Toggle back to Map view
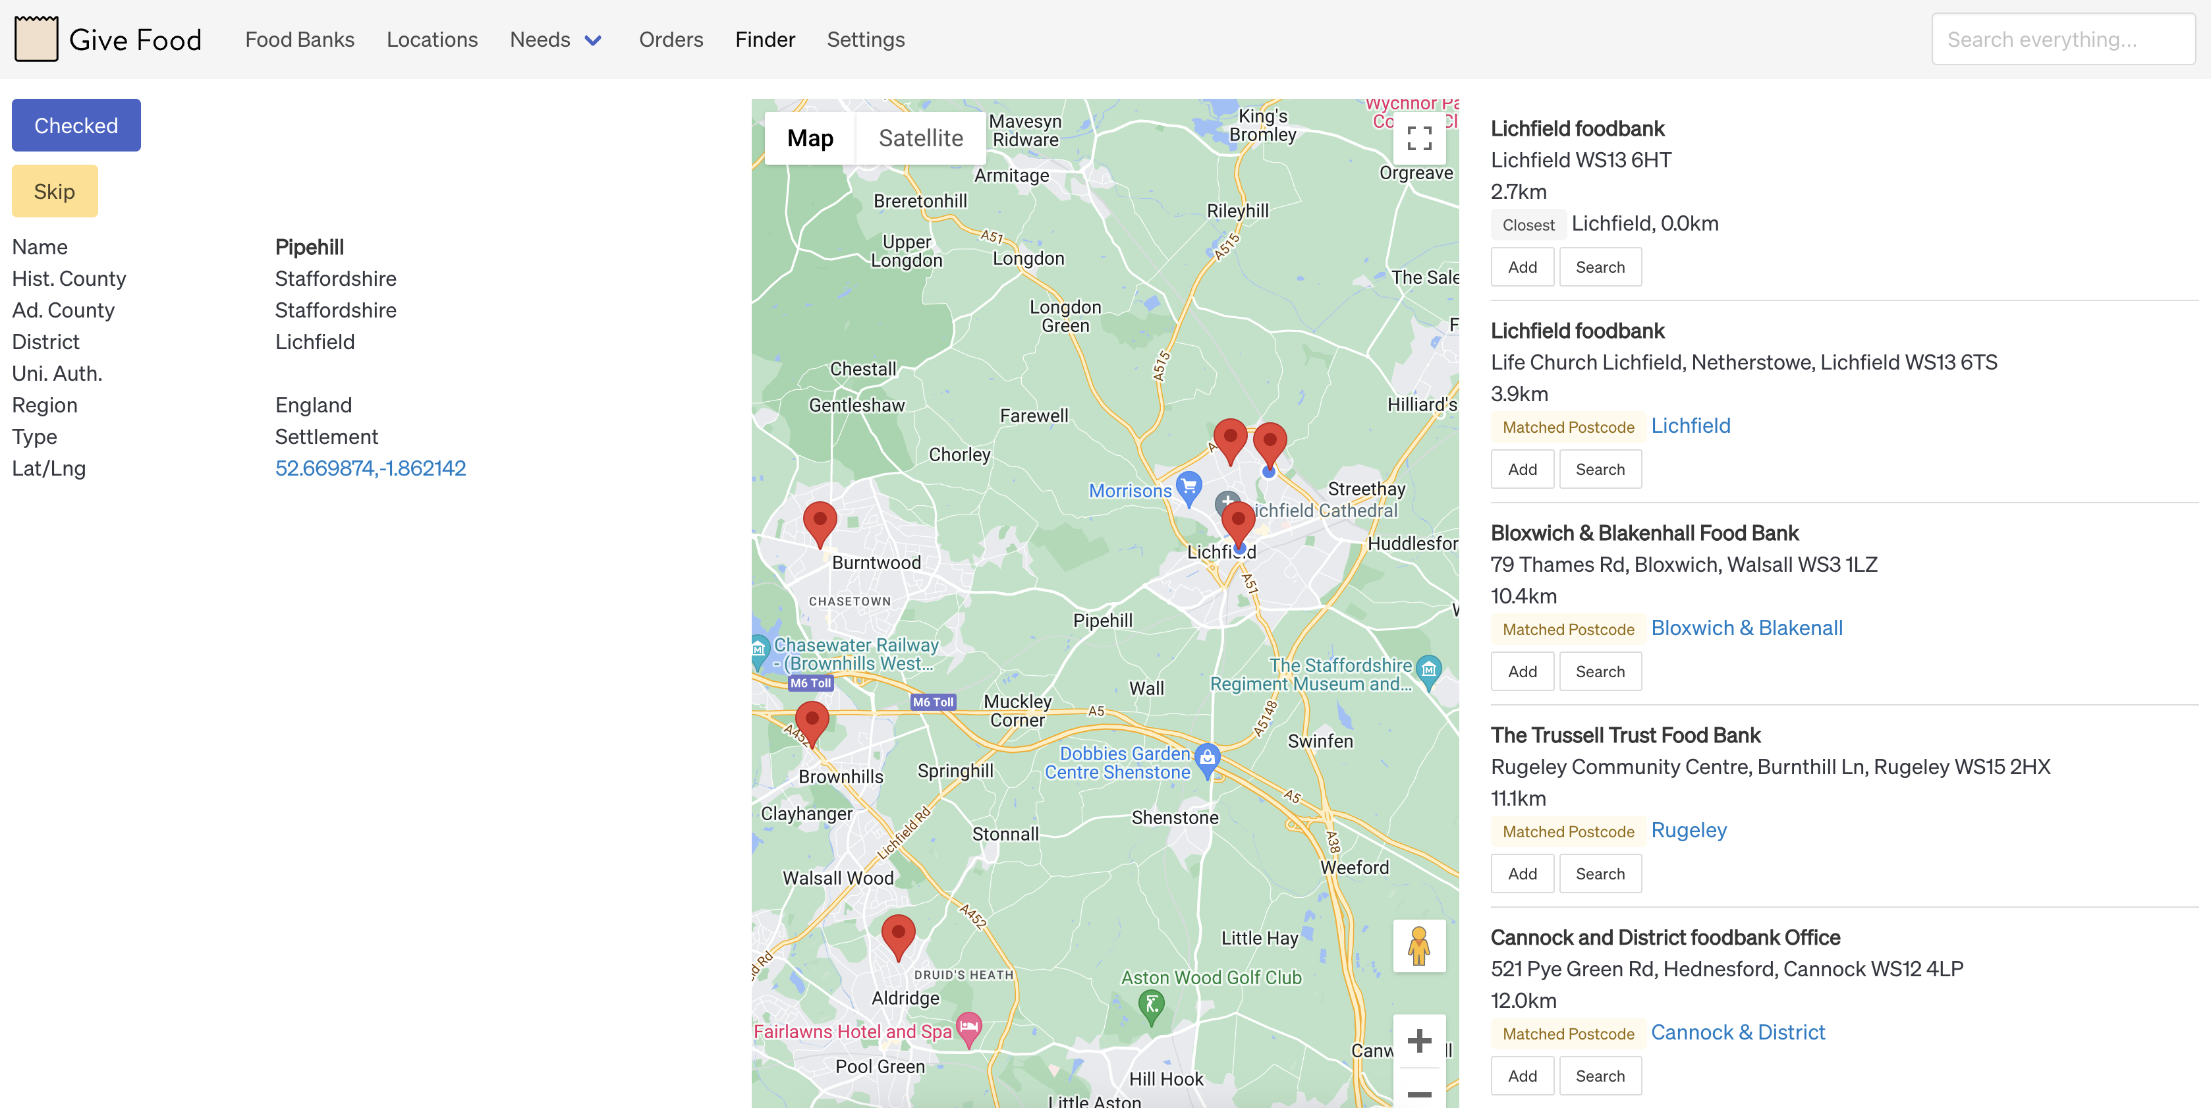 click(x=810, y=137)
